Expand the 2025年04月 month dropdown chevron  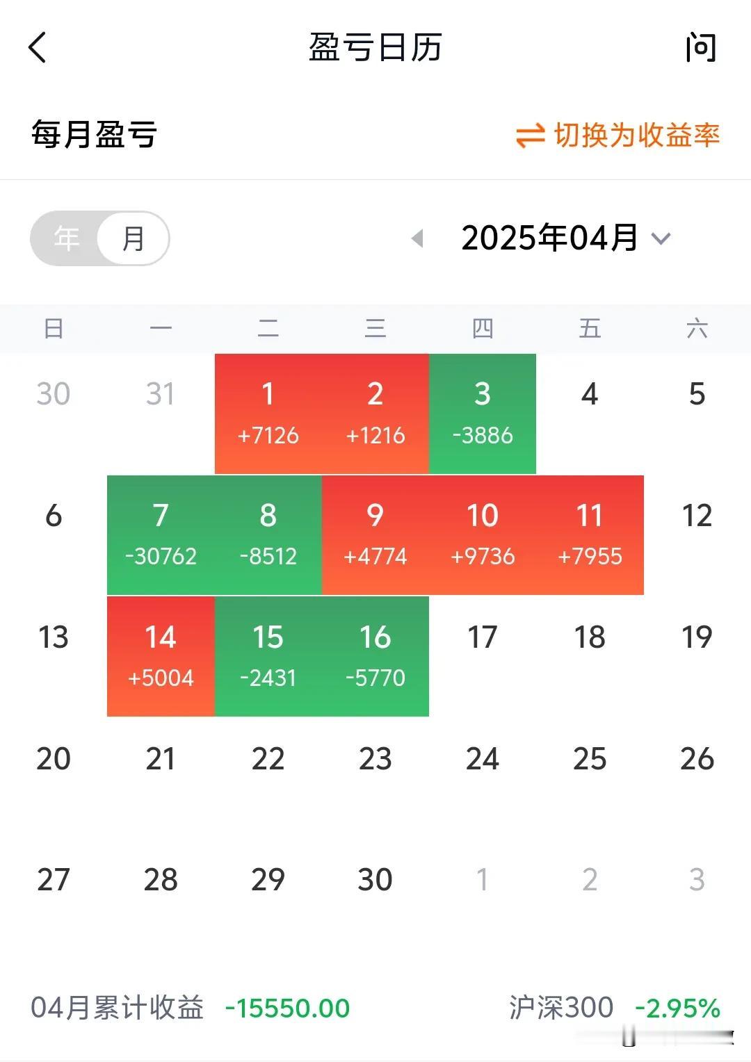[661, 239]
